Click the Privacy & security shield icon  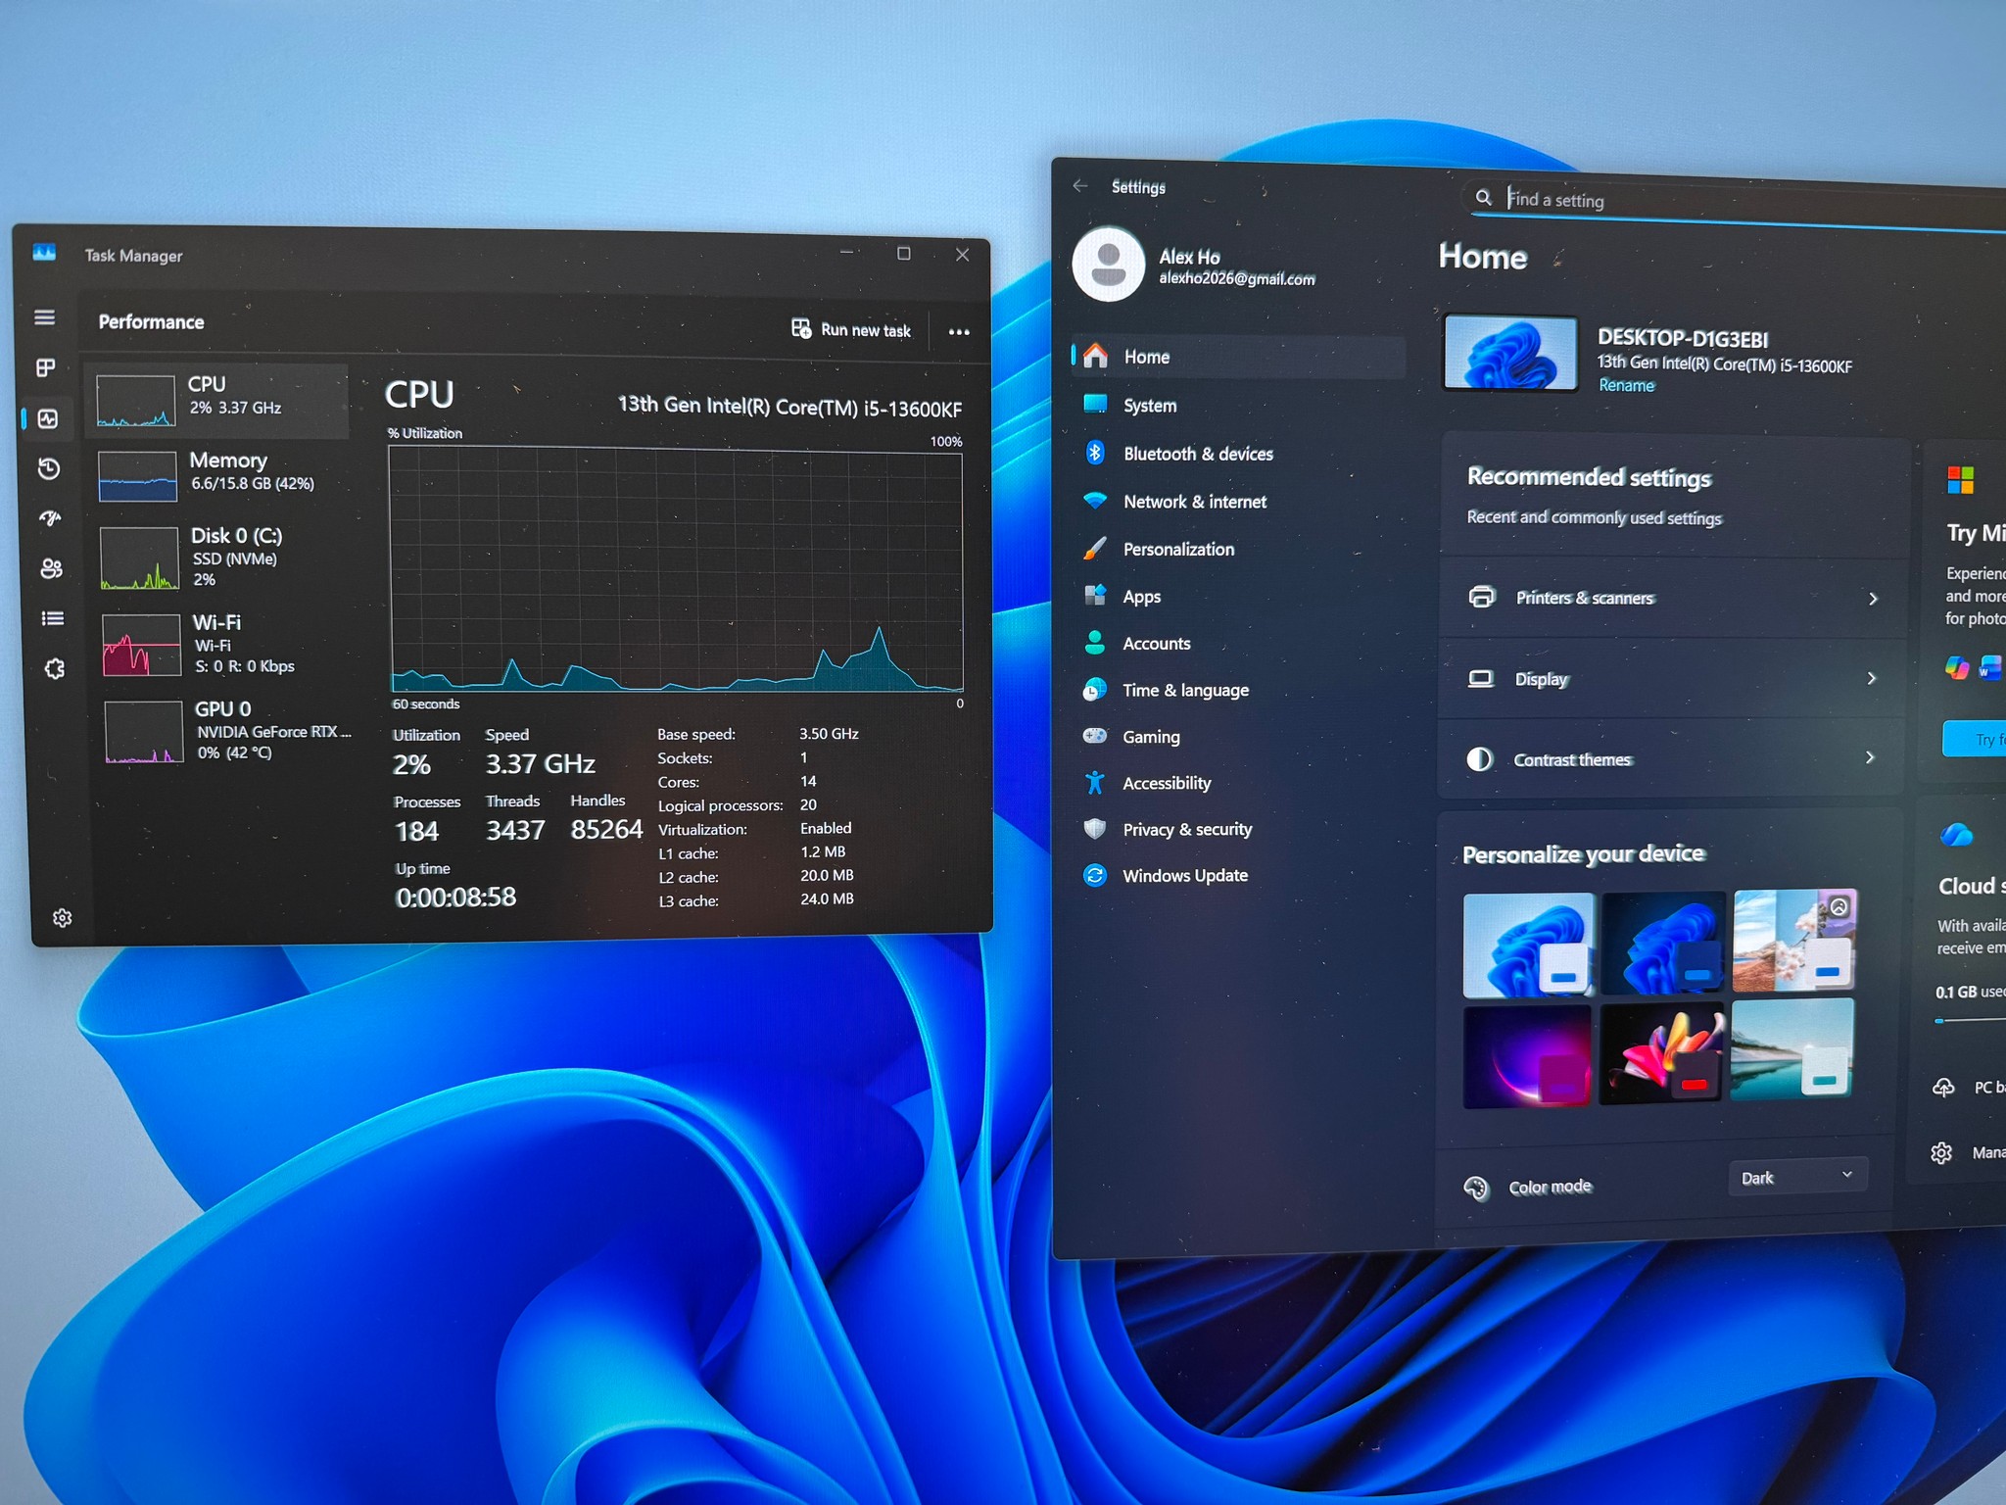click(1095, 828)
